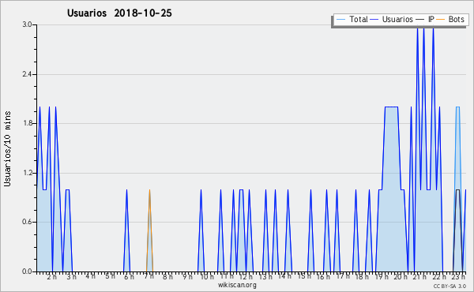Click the chart title 'Usuarios 2018-10-25'

tap(119, 13)
